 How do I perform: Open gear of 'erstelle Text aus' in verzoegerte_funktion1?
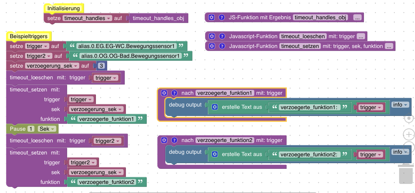click(215, 107)
